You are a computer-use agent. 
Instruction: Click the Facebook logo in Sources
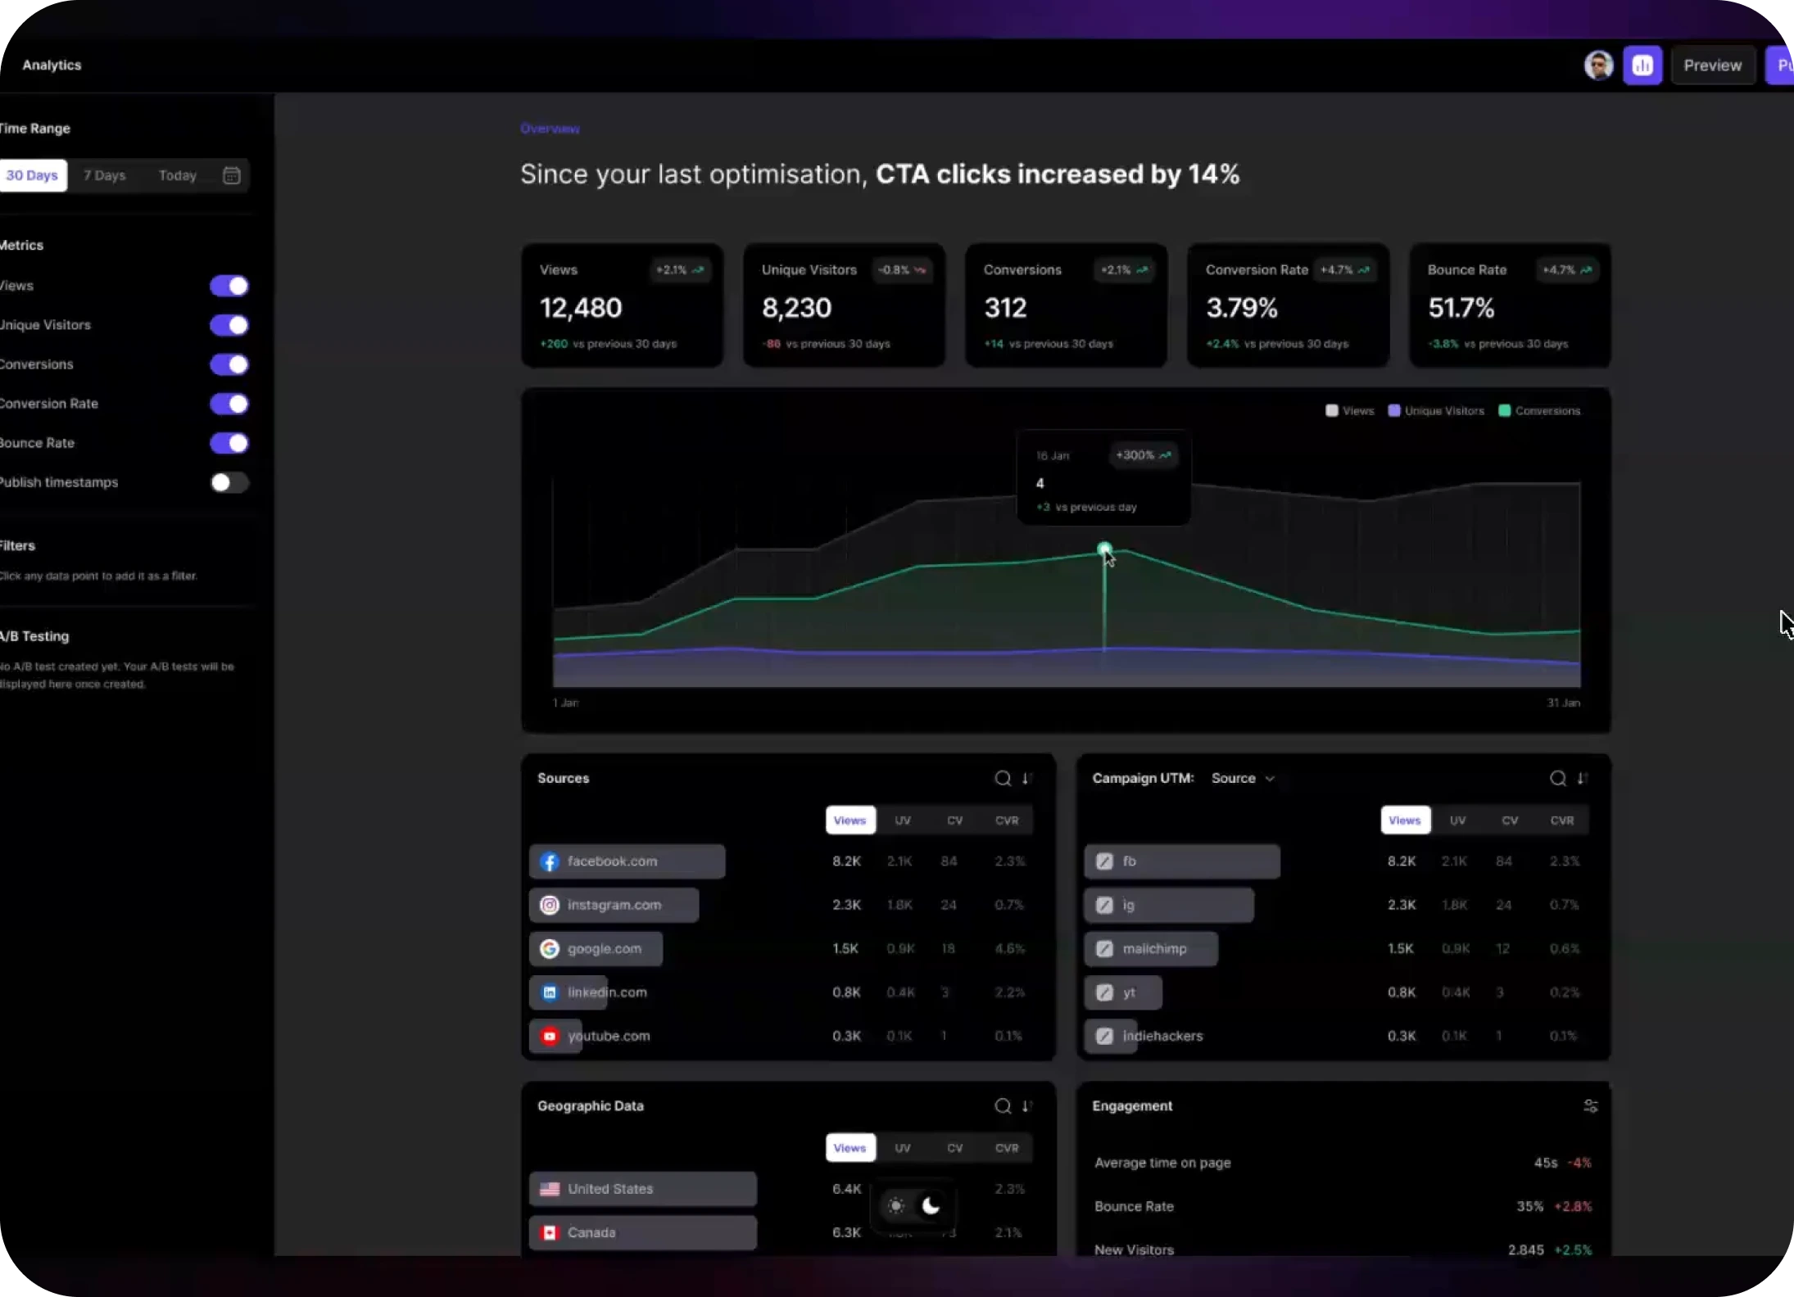click(x=550, y=861)
